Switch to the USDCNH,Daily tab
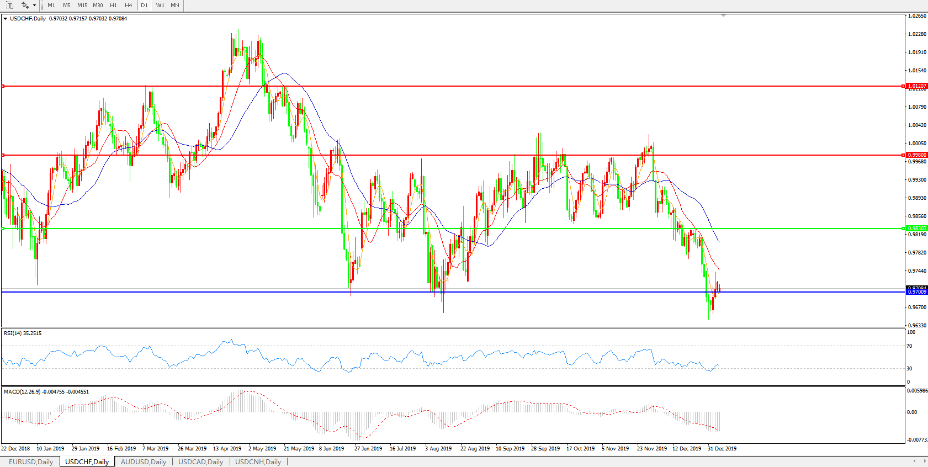The width and height of the screenshot is (928, 467). click(258, 461)
